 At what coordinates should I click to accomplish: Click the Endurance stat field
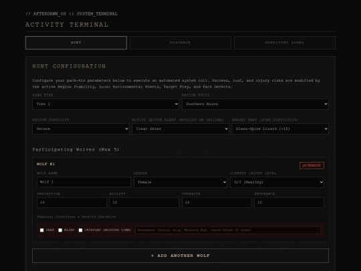coord(289,203)
